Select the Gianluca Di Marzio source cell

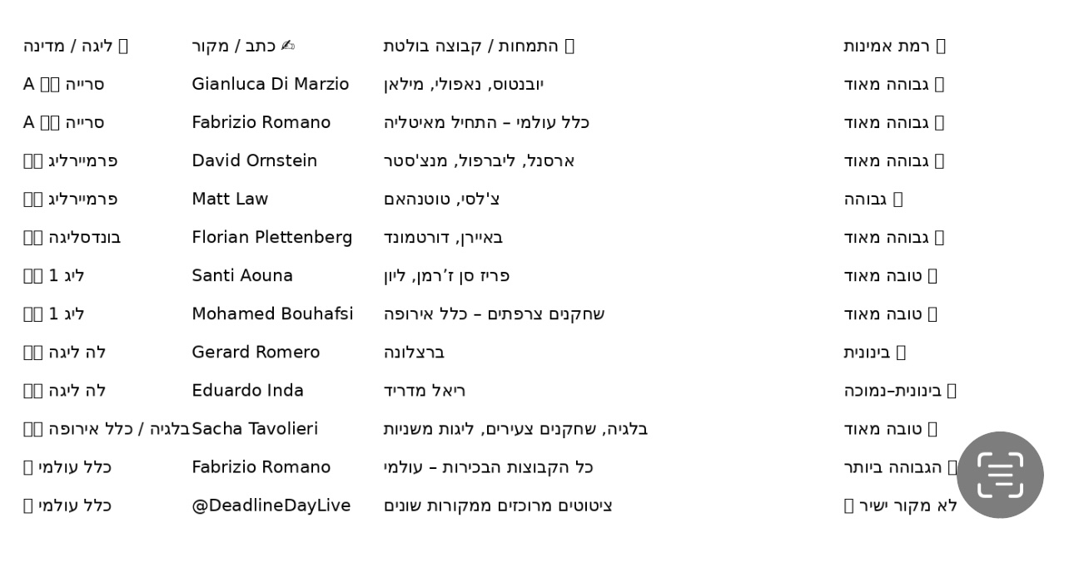point(271,84)
